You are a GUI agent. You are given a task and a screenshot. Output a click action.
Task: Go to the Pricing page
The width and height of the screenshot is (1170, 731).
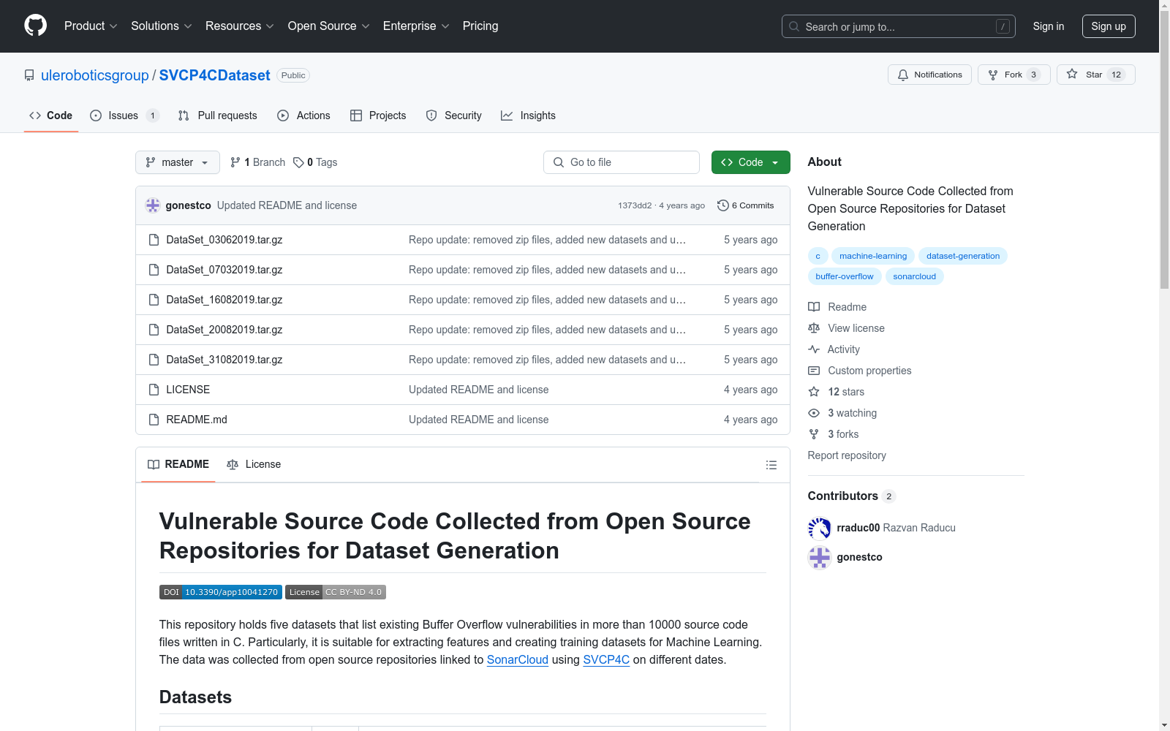(x=480, y=26)
